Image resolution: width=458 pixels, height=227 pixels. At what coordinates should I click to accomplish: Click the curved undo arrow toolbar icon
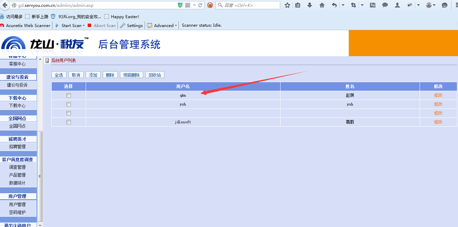(x=334, y=5)
